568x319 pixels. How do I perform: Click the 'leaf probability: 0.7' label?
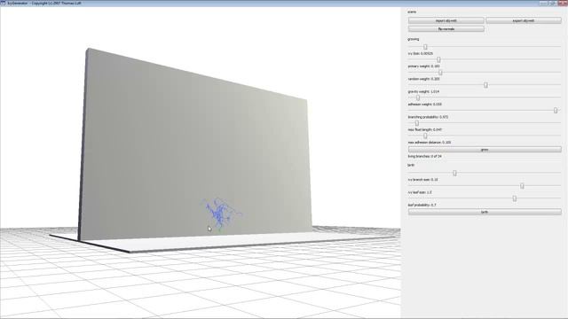click(x=422, y=205)
